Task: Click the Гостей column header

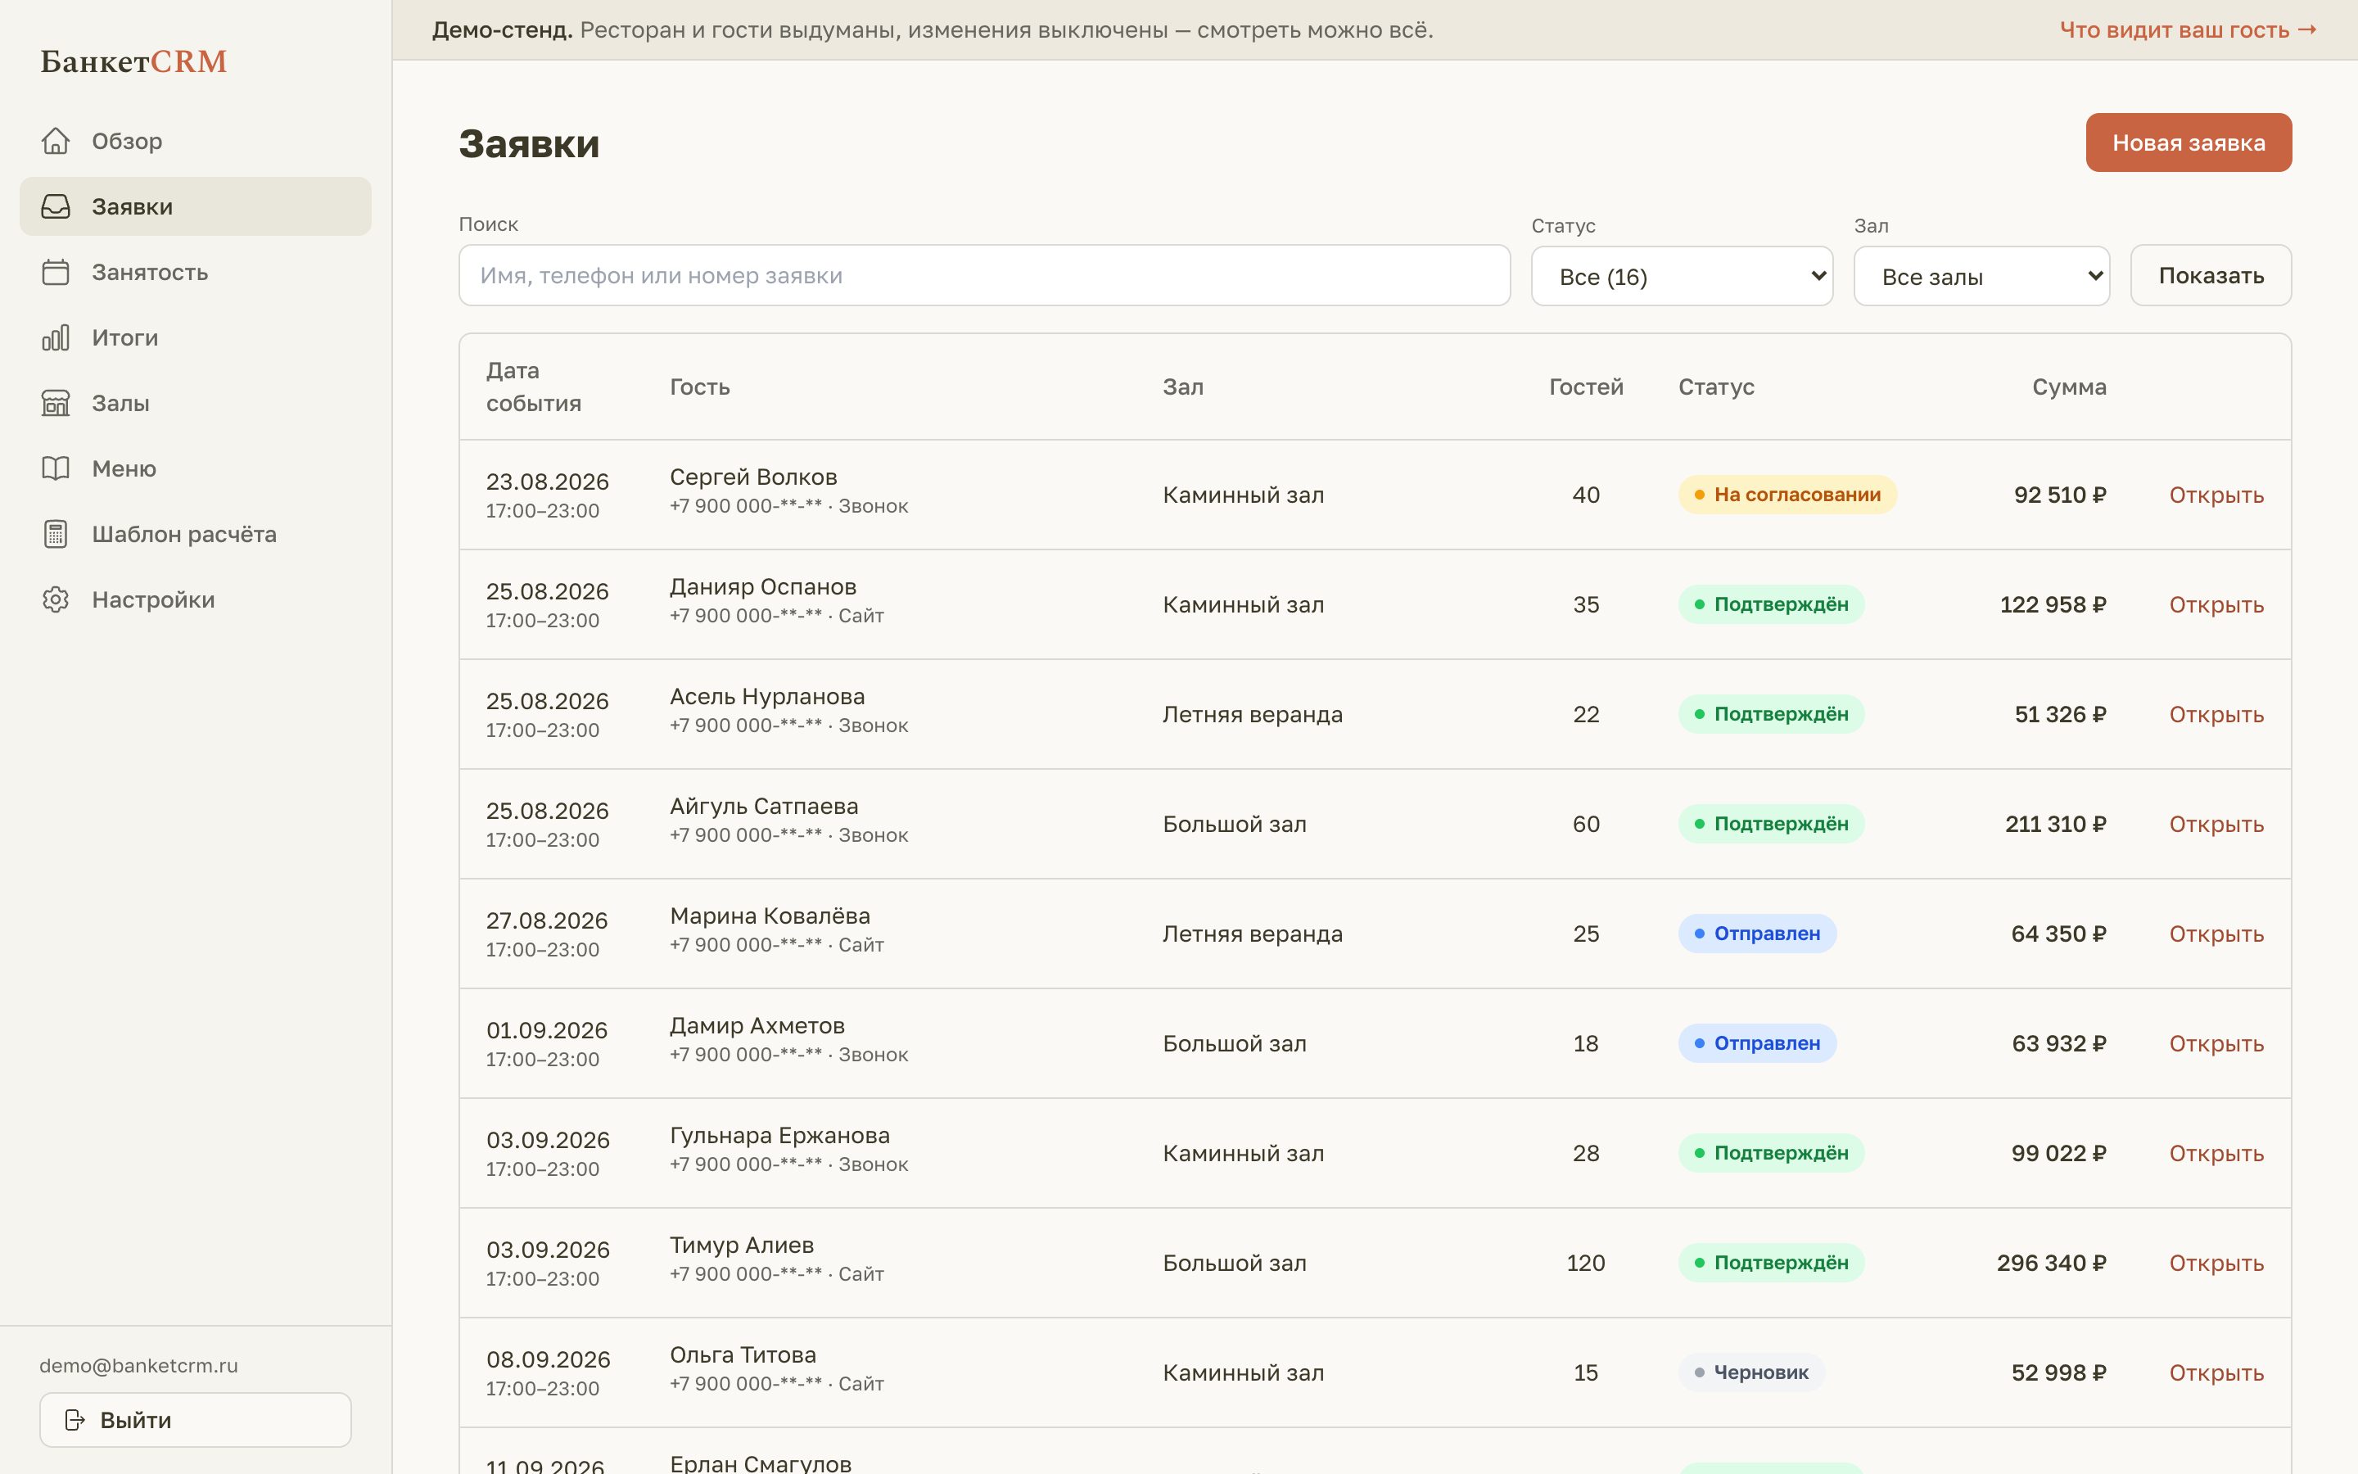Action: click(x=1586, y=387)
